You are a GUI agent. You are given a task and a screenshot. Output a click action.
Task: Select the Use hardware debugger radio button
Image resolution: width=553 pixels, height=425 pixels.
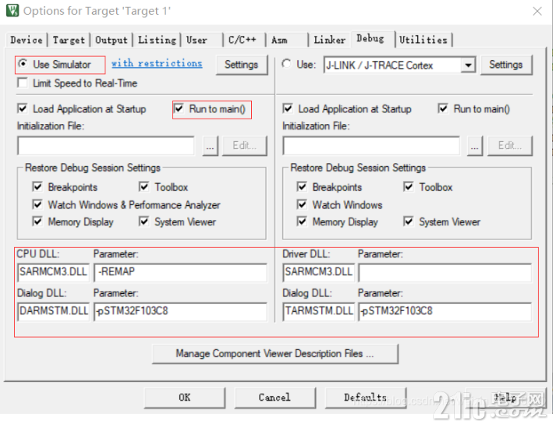286,64
